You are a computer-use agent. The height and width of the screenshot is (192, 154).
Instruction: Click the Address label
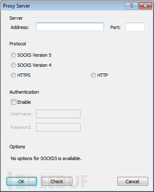[x=20, y=27]
